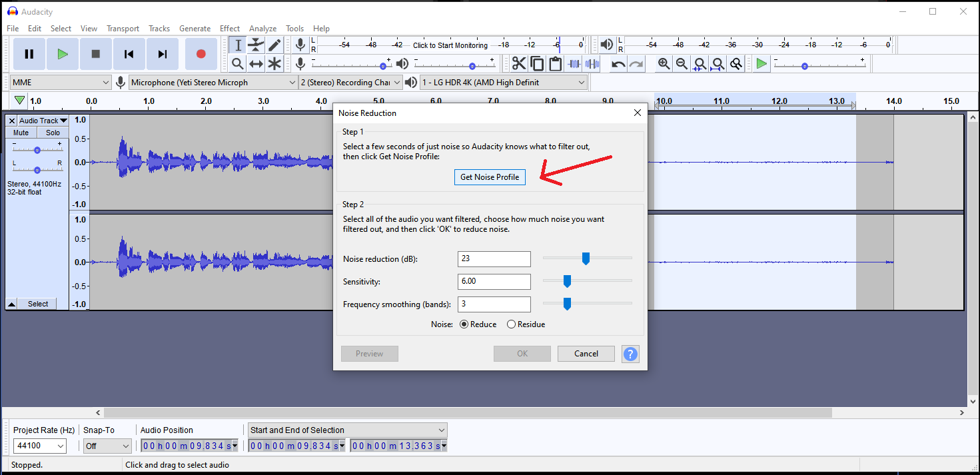The height and width of the screenshot is (475, 980).
Task: Click the Cut scissors icon
Action: coord(518,64)
